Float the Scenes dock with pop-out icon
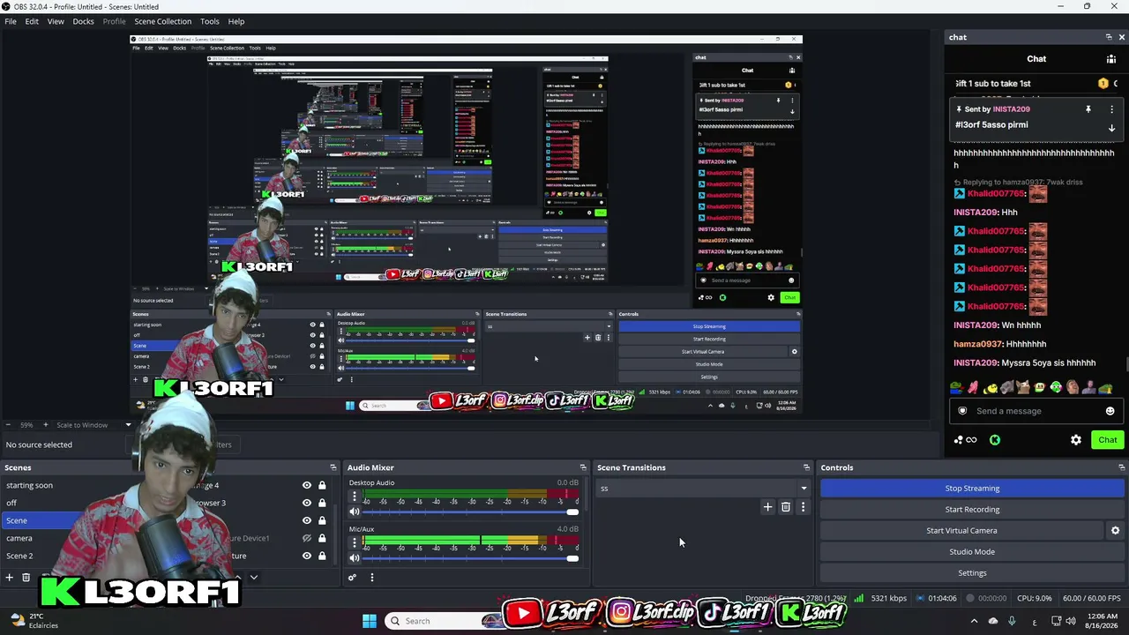The height and width of the screenshot is (635, 1129). coord(333,467)
